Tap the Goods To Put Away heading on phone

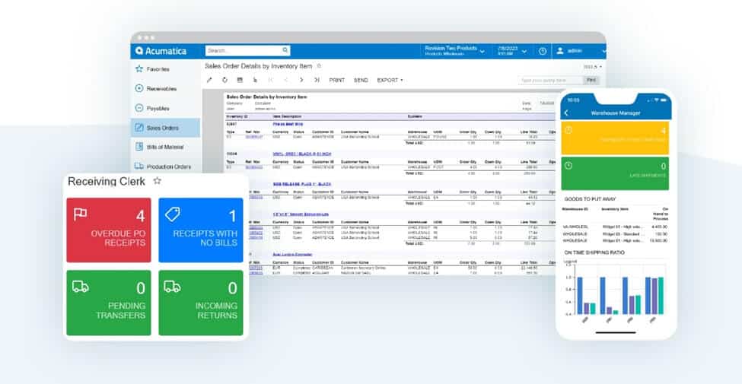point(590,199)
